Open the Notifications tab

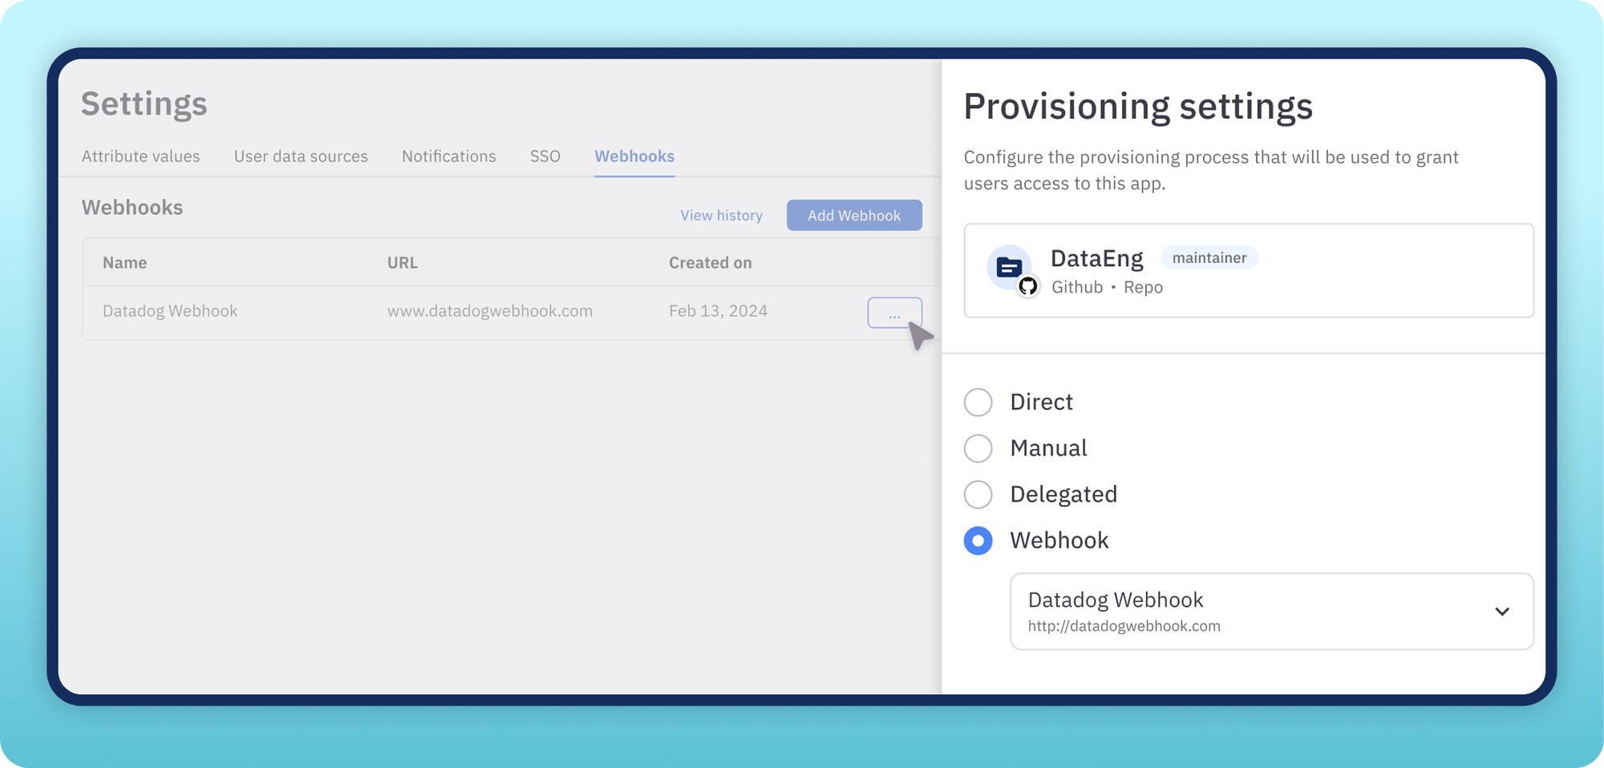(x=448, y=156)
